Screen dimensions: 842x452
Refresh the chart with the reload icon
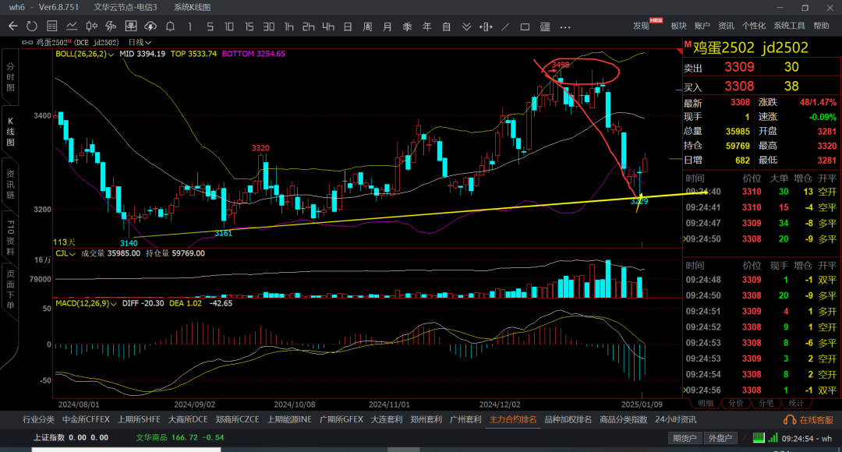tap(32, 26)
